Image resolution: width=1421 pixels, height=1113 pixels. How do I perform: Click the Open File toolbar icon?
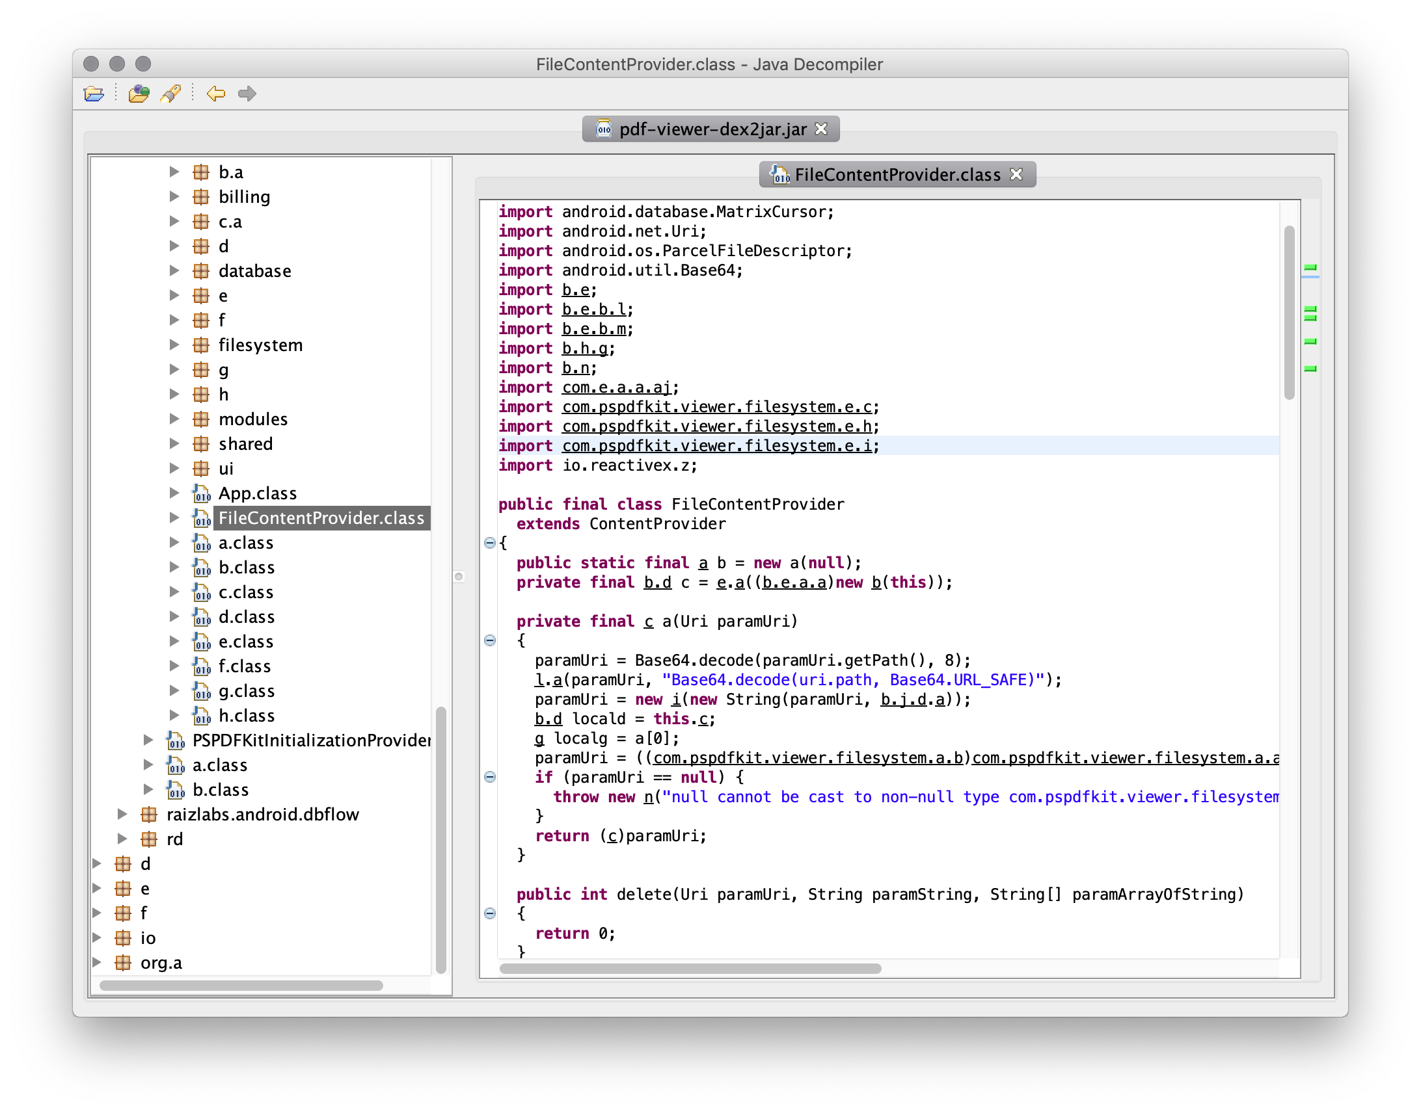coord(94,94)
